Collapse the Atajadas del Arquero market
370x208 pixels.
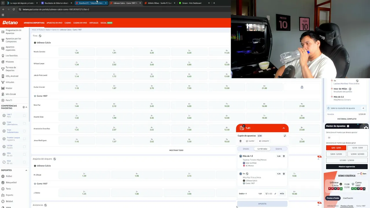[319, 159]
